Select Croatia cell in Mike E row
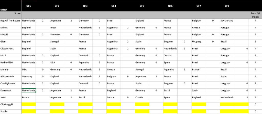Viewport: 262px width, 114px height. [199, 28]
